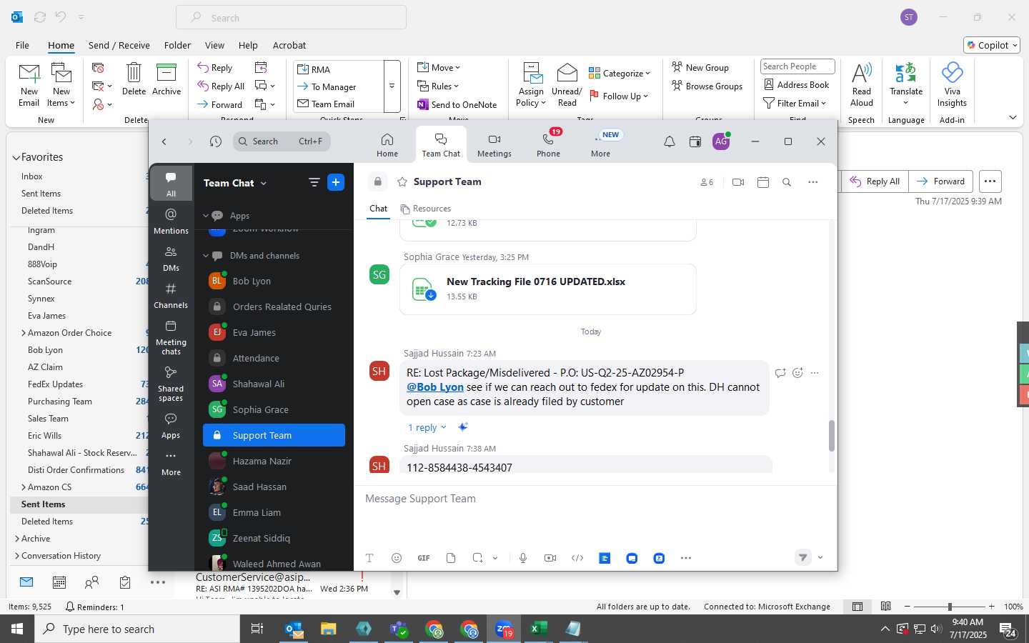Attach file in message composer

coord(451,558)
